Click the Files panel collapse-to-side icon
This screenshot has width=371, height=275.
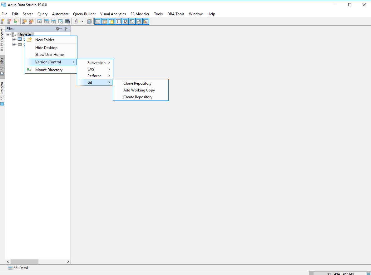[x=67, y=29]
